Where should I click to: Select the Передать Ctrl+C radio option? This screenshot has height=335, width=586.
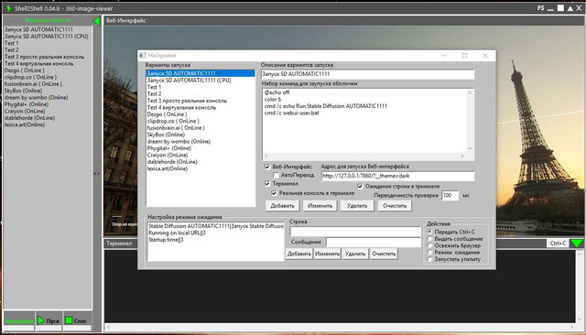pyautogui.click(x=429, y=232)
